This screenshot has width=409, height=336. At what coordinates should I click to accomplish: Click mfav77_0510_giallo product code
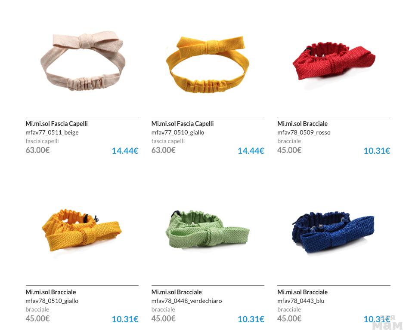pyautogui.click(x=178, y=132)
